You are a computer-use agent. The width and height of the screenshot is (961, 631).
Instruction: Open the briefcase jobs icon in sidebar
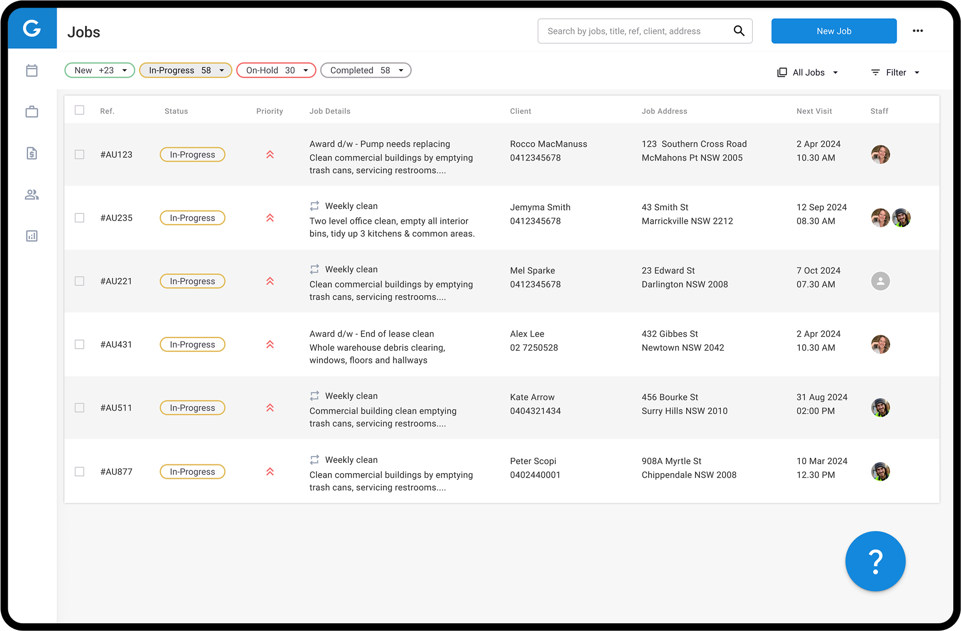32,112
